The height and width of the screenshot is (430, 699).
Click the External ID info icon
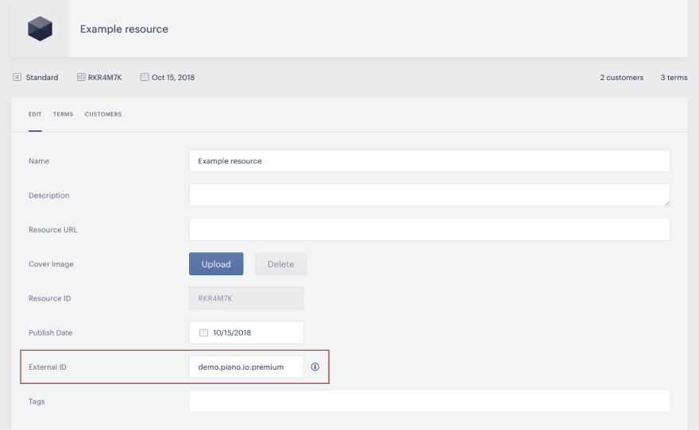(315, 367)
